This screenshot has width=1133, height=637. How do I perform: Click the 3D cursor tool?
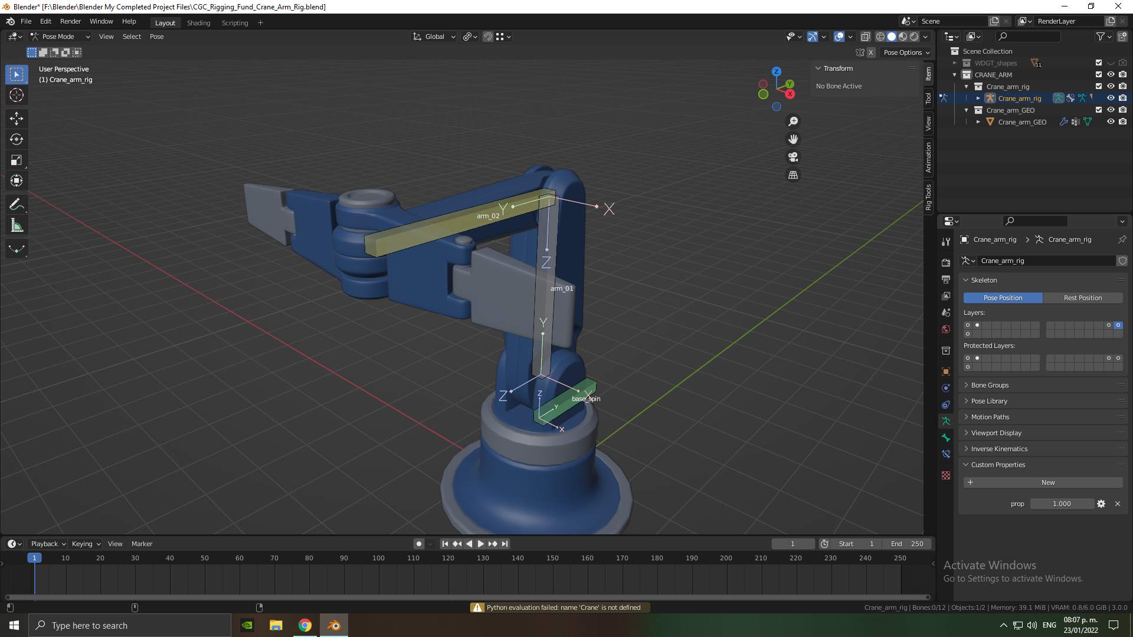17,95
